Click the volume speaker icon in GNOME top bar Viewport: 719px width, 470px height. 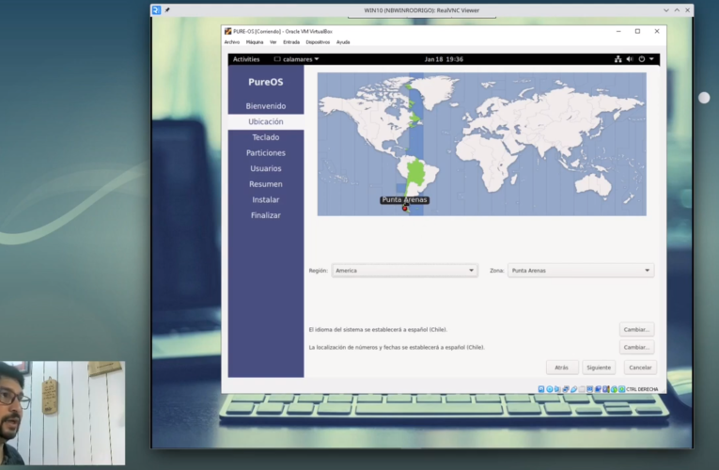tap(630, 59)
